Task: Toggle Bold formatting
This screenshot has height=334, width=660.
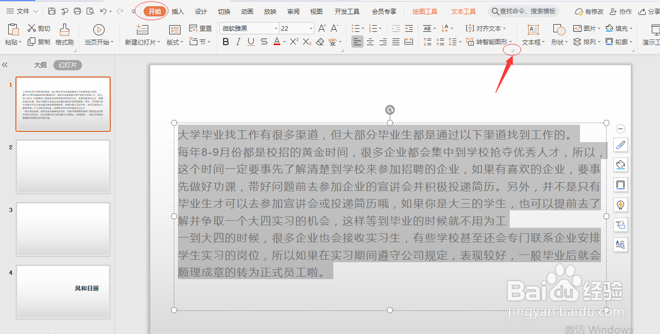Action: (226, 42)
